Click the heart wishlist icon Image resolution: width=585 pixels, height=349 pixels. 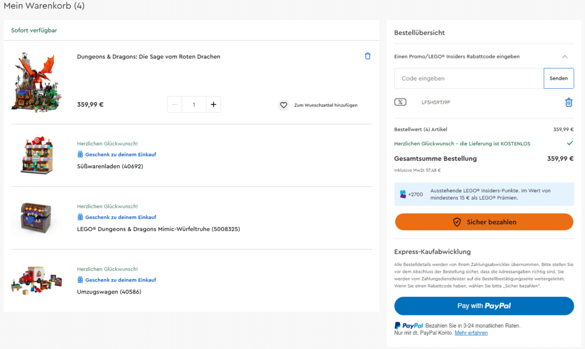283,105
